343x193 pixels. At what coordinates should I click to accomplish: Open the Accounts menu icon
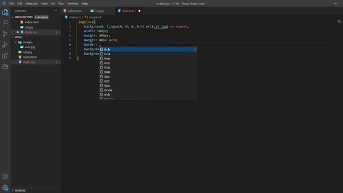tap(5, 176)
